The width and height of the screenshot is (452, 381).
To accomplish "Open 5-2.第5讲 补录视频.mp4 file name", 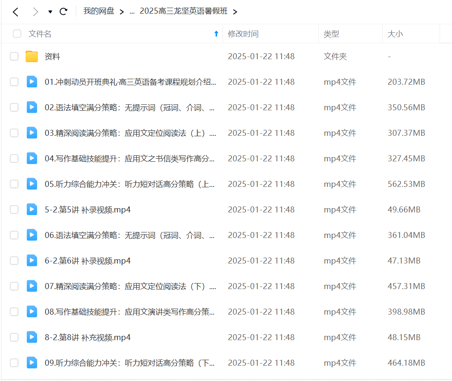I will (x=88, y=209).
